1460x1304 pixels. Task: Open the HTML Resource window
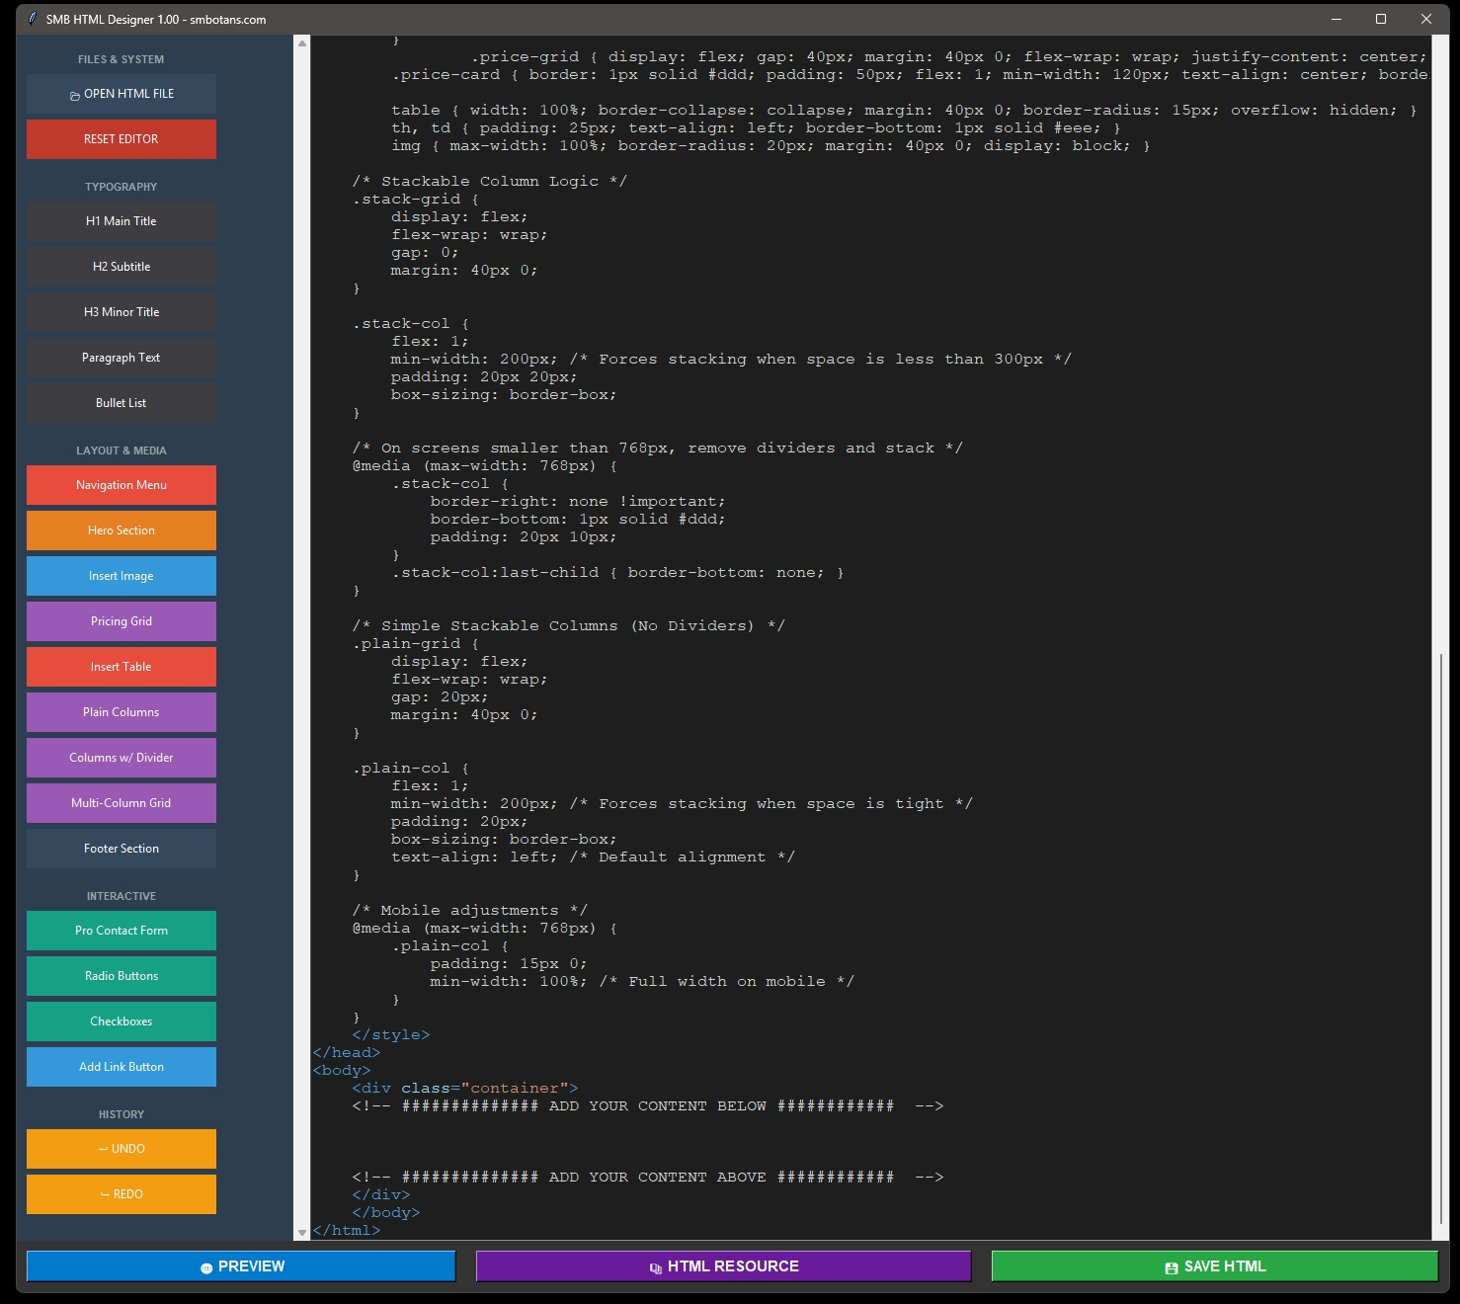pos(723,1266)
